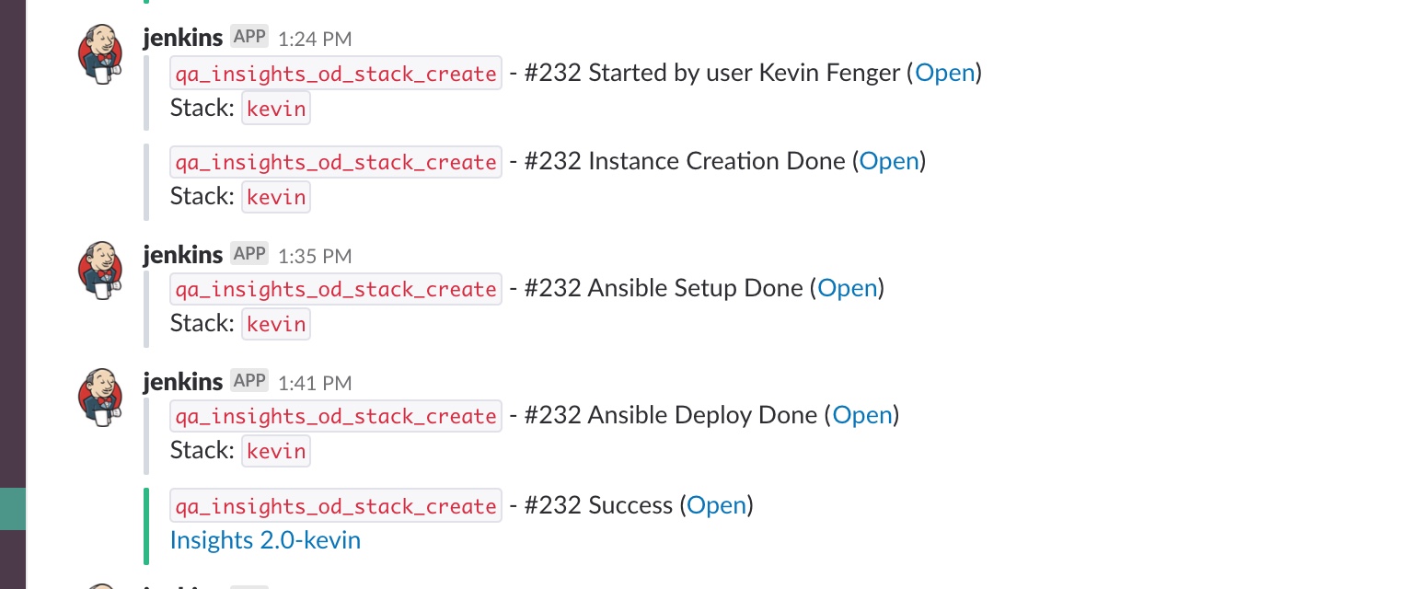1421x589 pixels.
Task: Click APP badge next to 1:35 PM jenkins
Action: 249,254
